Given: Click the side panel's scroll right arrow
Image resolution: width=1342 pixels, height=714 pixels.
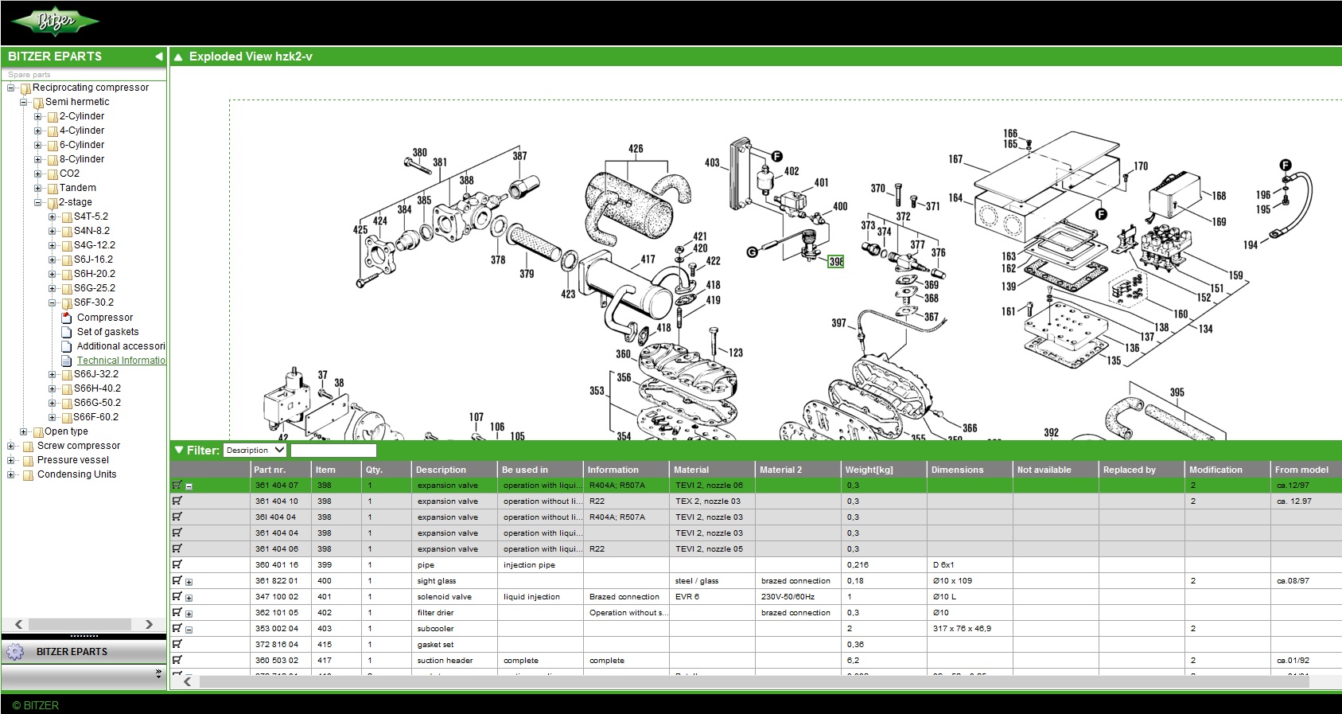Looking at the screenshot, I should point(149,625).
